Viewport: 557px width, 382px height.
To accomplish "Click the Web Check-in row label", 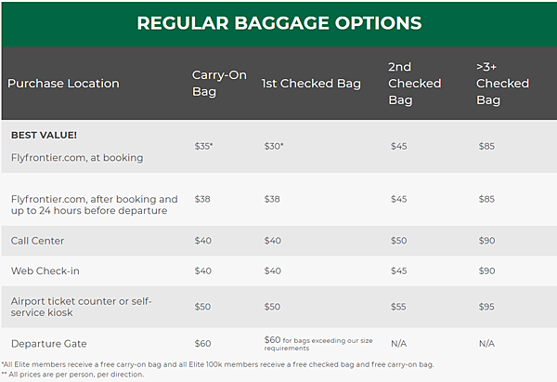I will click(x=45, y=271).
